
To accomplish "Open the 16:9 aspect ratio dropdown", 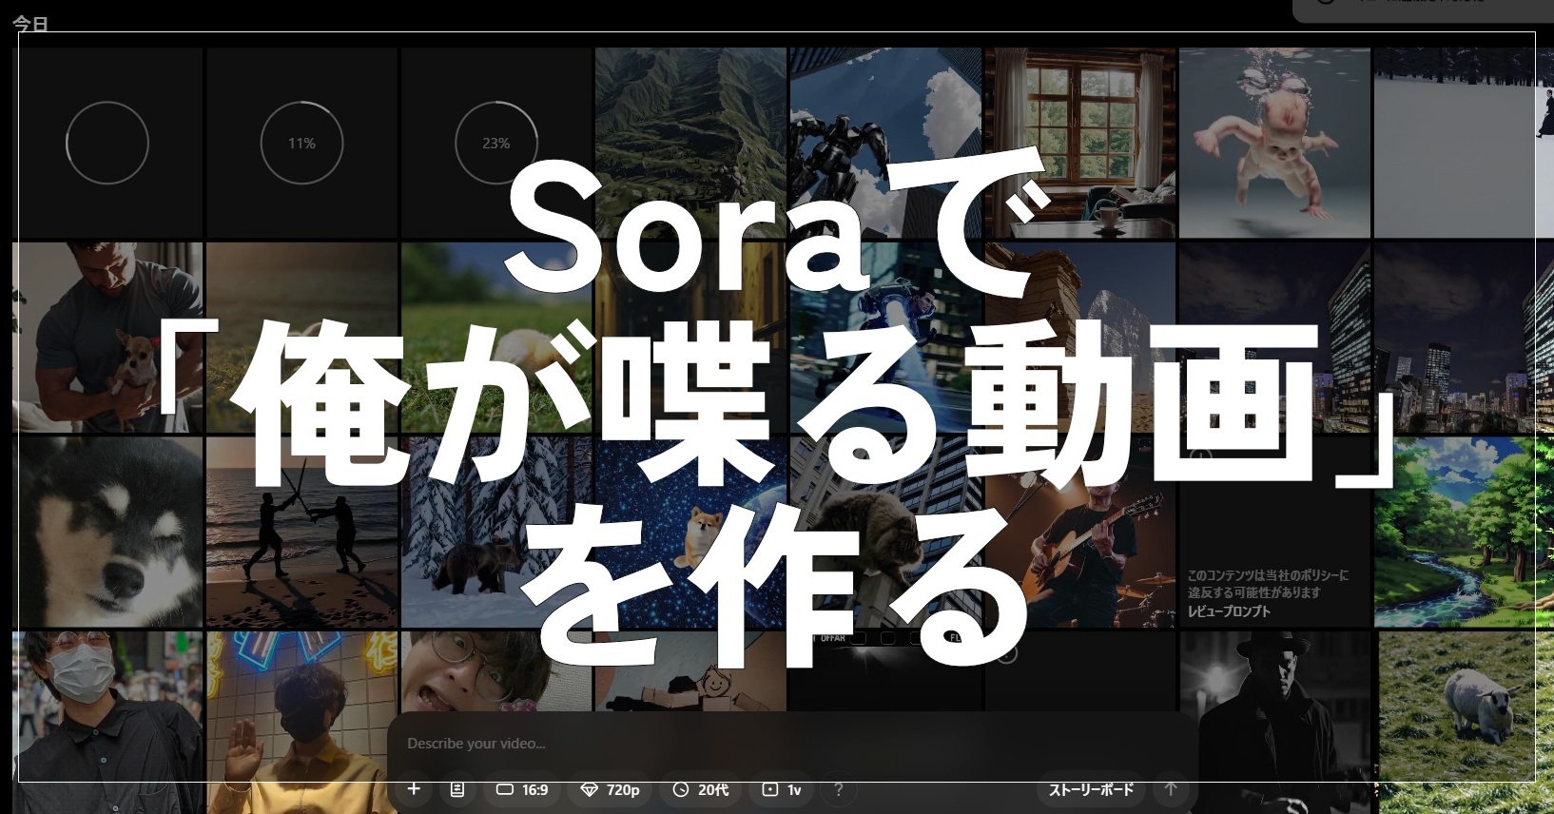I will 523,789.
